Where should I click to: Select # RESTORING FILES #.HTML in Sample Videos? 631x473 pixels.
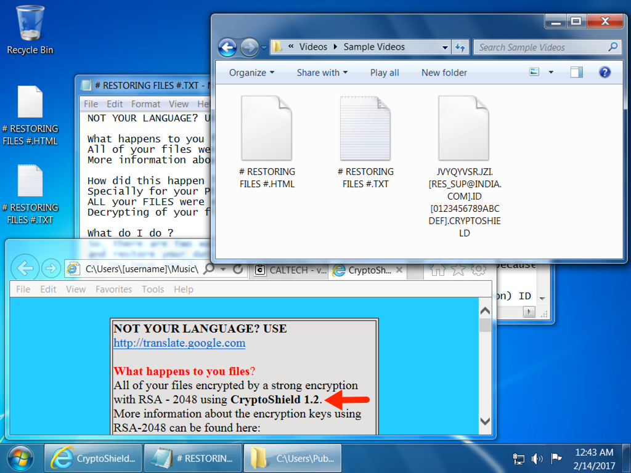267,142
